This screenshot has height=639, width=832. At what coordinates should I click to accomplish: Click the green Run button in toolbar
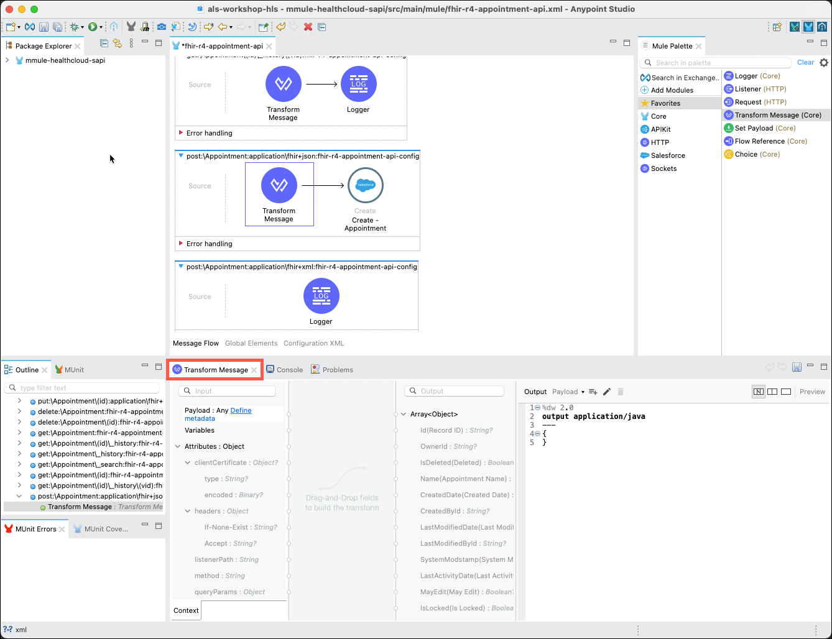(x=92, y=27)
